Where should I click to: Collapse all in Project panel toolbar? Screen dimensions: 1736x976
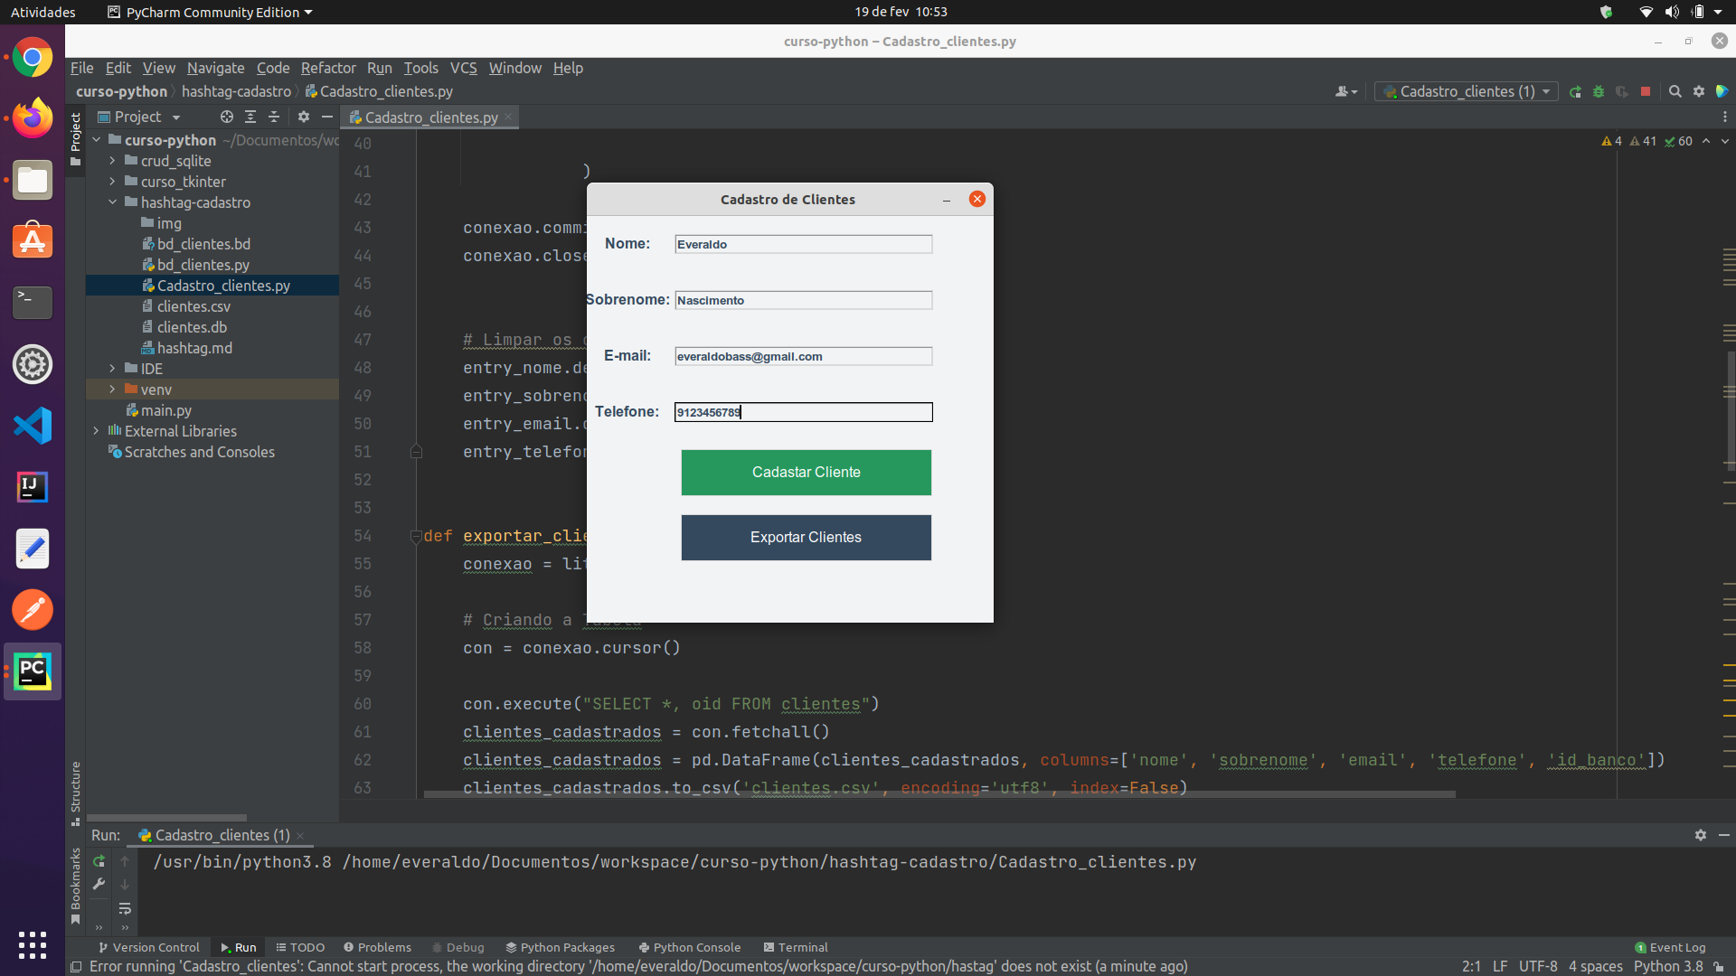pos(274,117)
